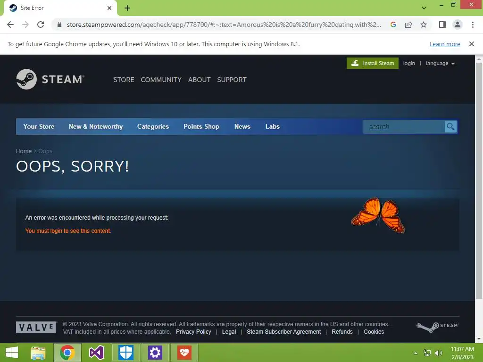Image resolution: width=483 pixels, height=362 pixels.
Task: Open the COMMUNITY menu
Action: tap(161, 80)
